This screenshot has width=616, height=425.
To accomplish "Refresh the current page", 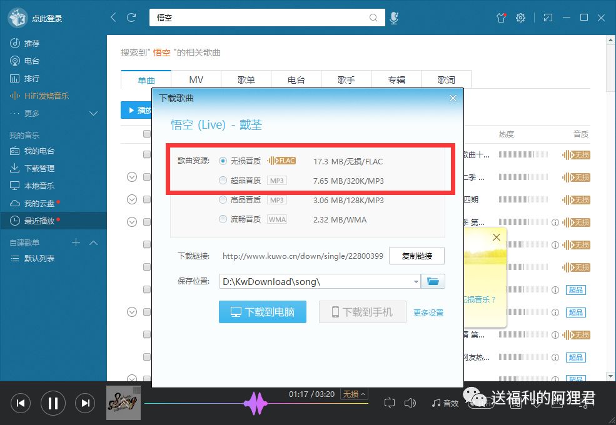I will click(x=131, y=17).
